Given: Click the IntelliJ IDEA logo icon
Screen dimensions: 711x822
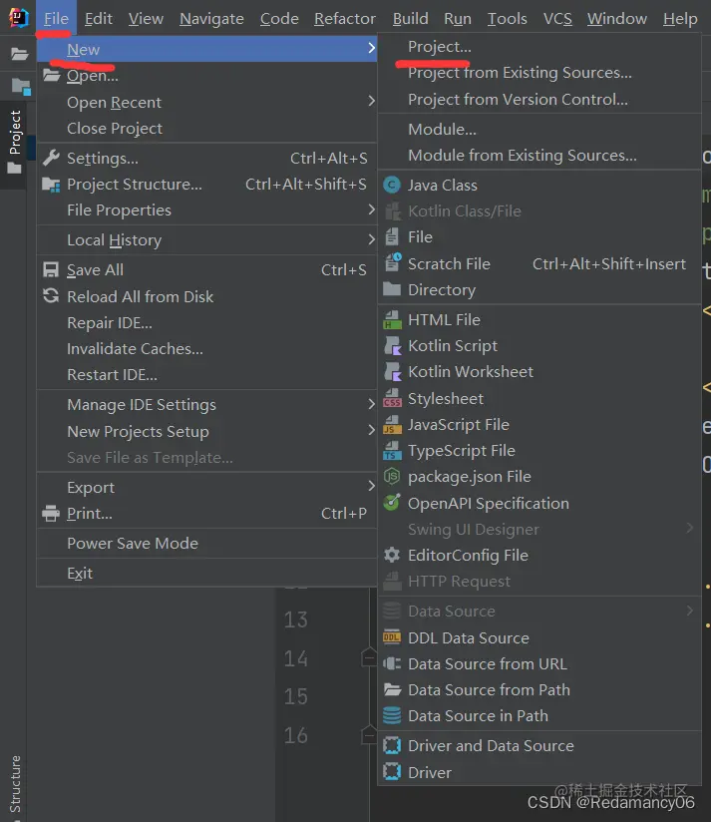Looking at the screenshot, I should pyautogui.click(x=18, y=17).
